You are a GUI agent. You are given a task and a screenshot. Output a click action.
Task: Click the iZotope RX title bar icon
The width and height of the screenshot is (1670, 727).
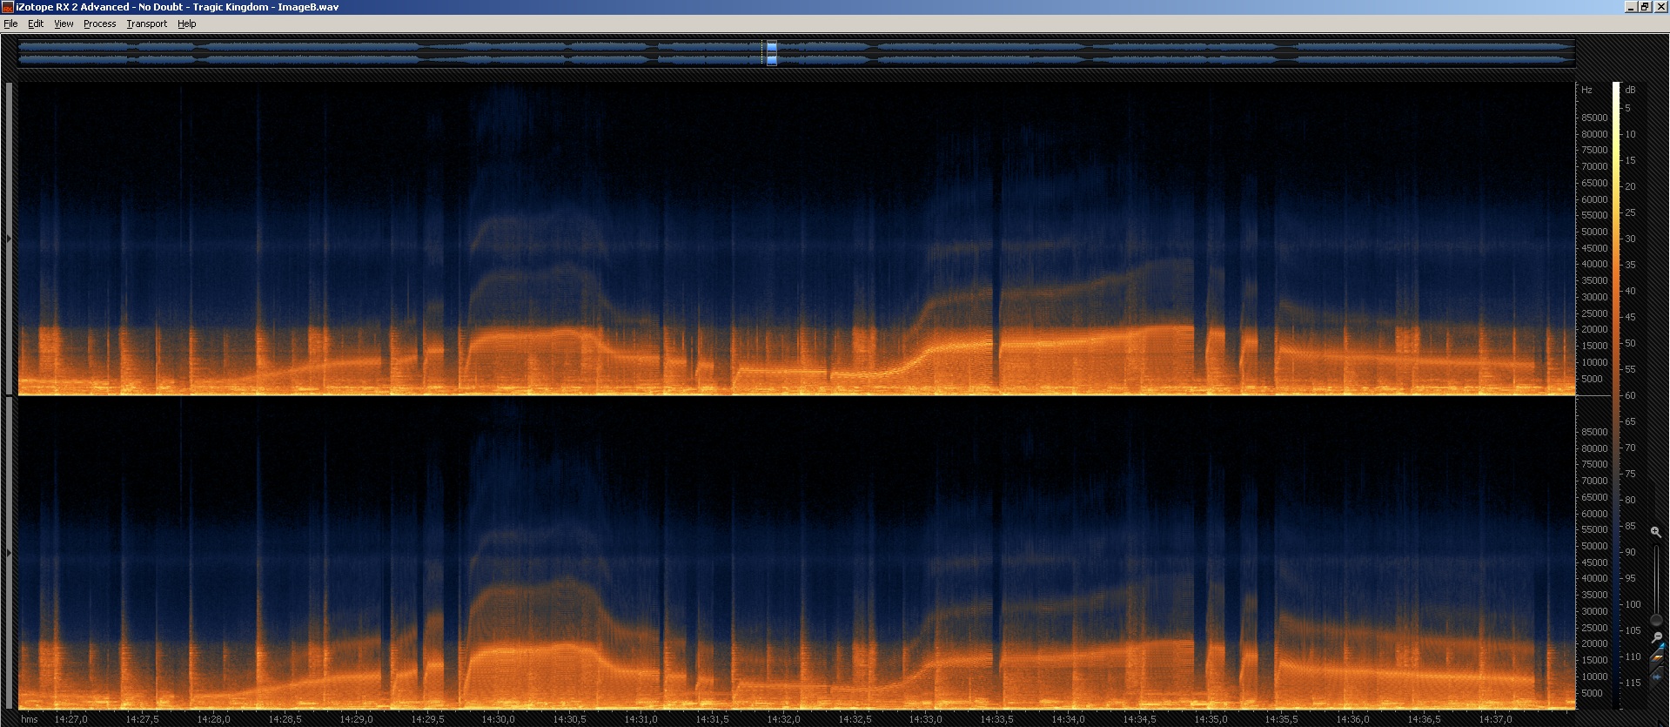point(8,7)
